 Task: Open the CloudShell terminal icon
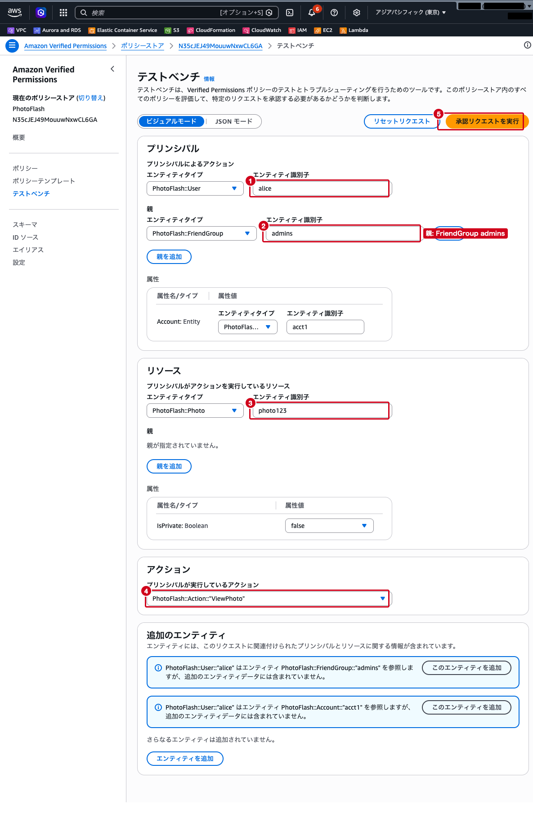click(290, 13)
